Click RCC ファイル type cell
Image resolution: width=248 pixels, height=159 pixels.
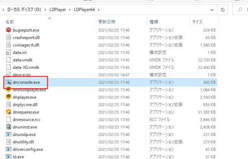160,119
